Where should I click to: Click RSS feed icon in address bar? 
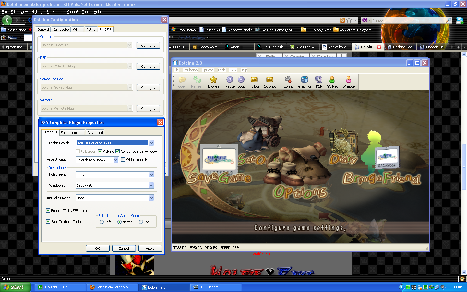342,20
